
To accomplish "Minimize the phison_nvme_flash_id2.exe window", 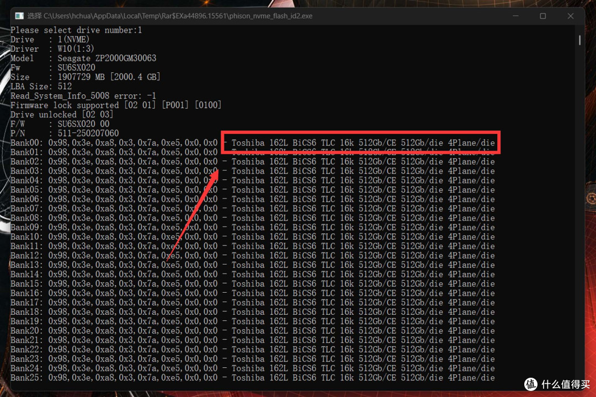I will [x=515, y=16].
